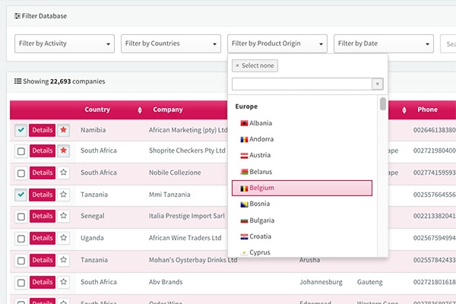Click the star icon for Namibia row
Screen dimensions: 456x304
coord(64,130)
